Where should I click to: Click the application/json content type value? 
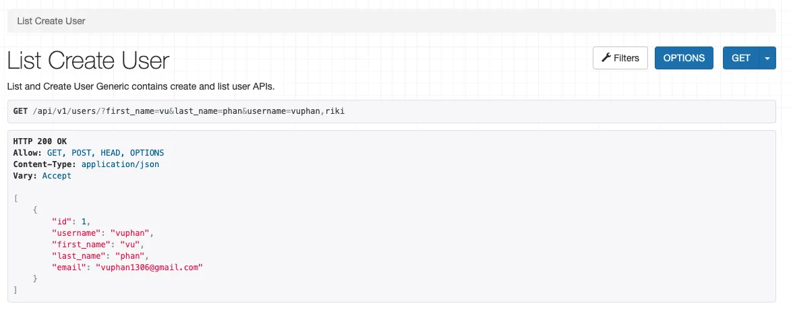[120, 164]
